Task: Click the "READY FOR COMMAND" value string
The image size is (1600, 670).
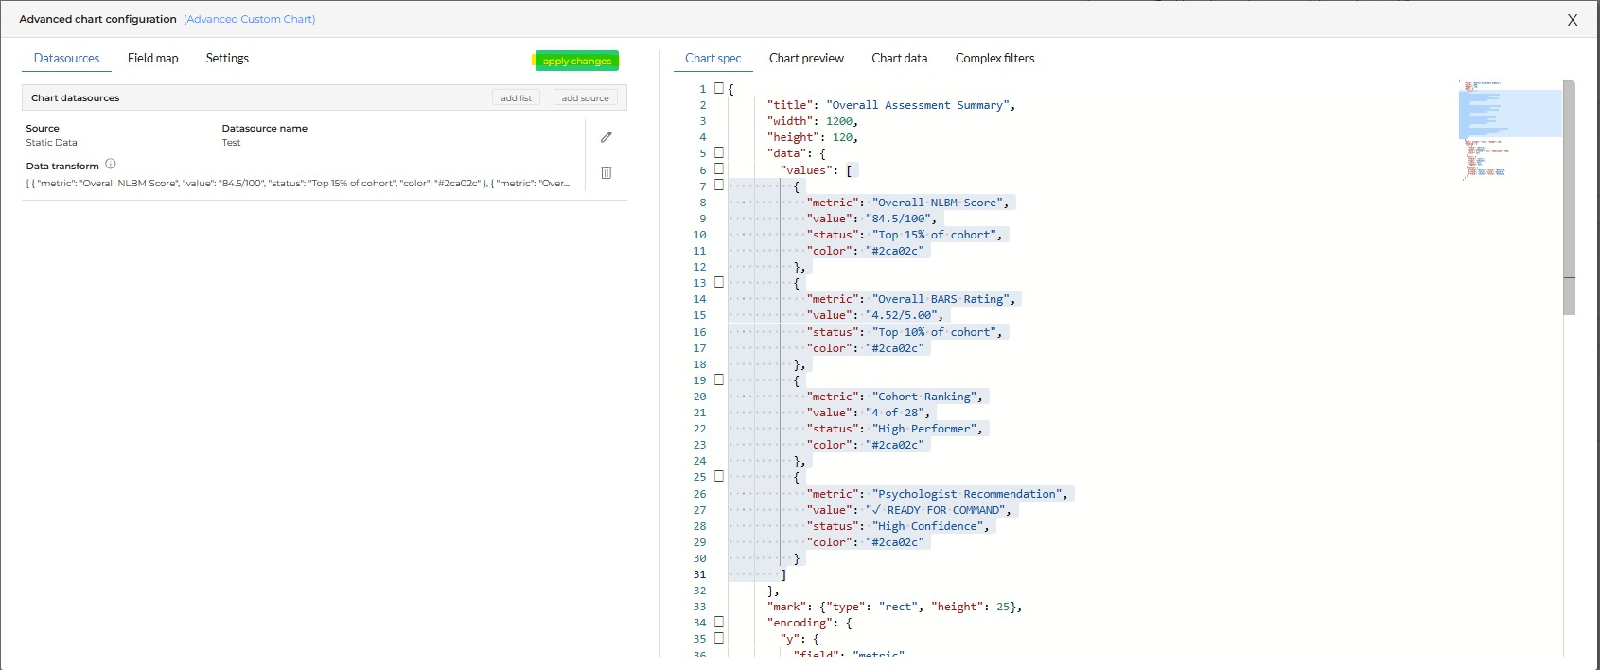Action: pos(935,510)
